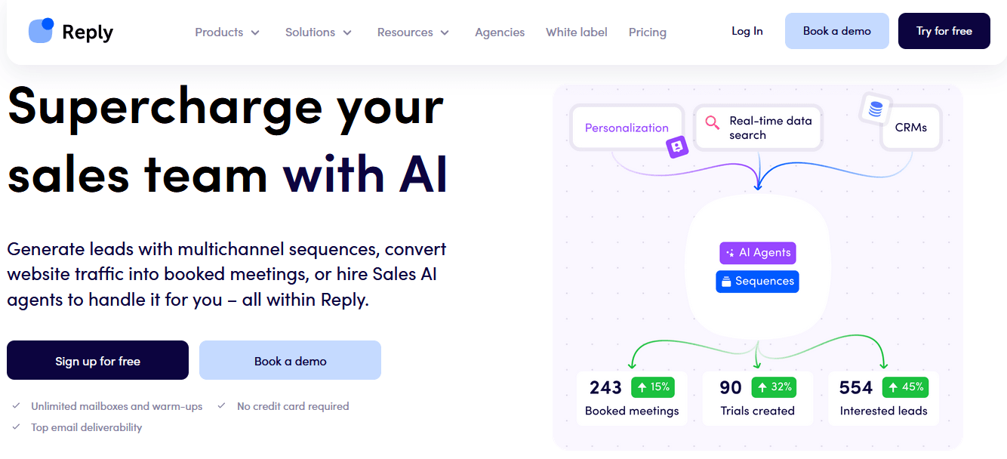Screen dimensions: 1007x459
Task: Select the database icon next to CRMs
Action: 875,109
